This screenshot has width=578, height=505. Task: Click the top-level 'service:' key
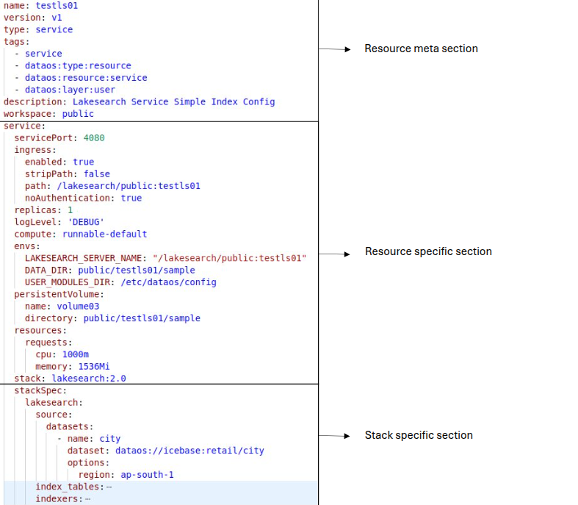click(25, 126)
